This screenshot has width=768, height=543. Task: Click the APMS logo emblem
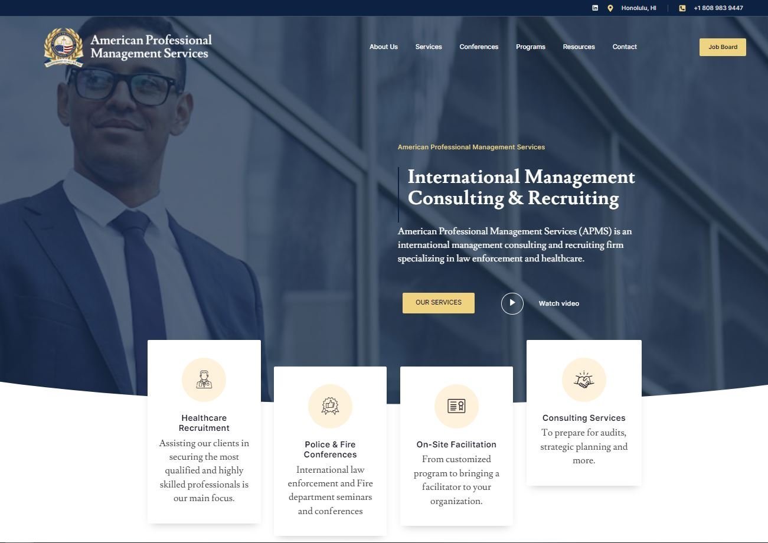coord(64,47)
